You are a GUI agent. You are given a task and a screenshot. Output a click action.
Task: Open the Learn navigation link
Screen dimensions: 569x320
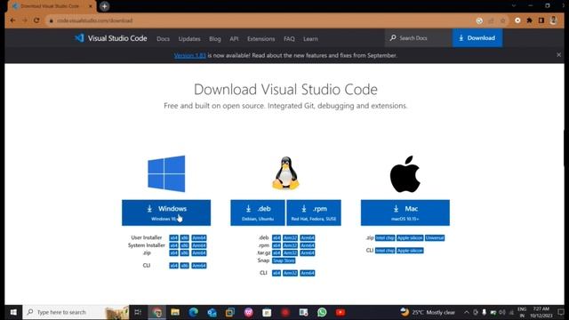point(310,38)
